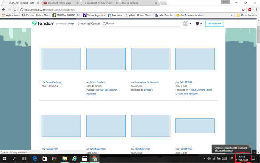Viewport: 260px width, 163px height.
Task: Click Jean pernie de la vageta user link
Action: (x=147, y=82)
